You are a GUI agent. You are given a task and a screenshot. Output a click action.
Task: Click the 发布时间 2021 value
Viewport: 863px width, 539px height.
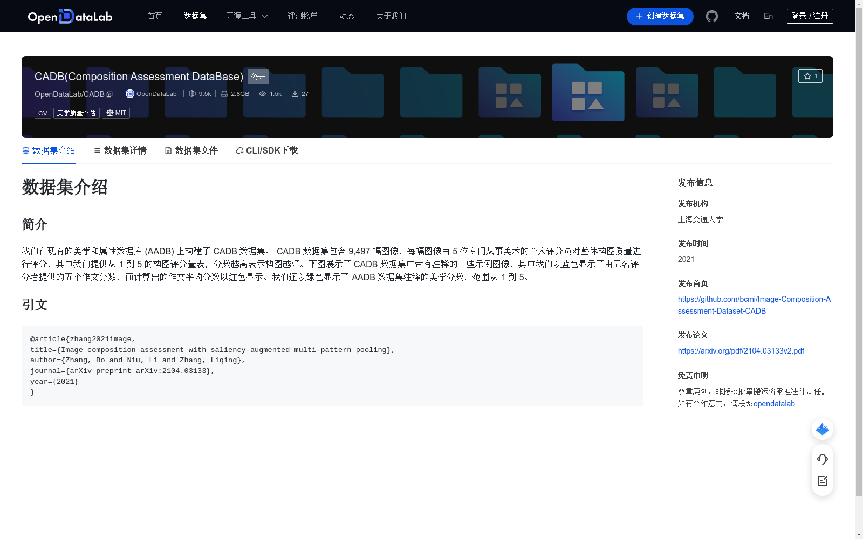(x=686, y=259)
